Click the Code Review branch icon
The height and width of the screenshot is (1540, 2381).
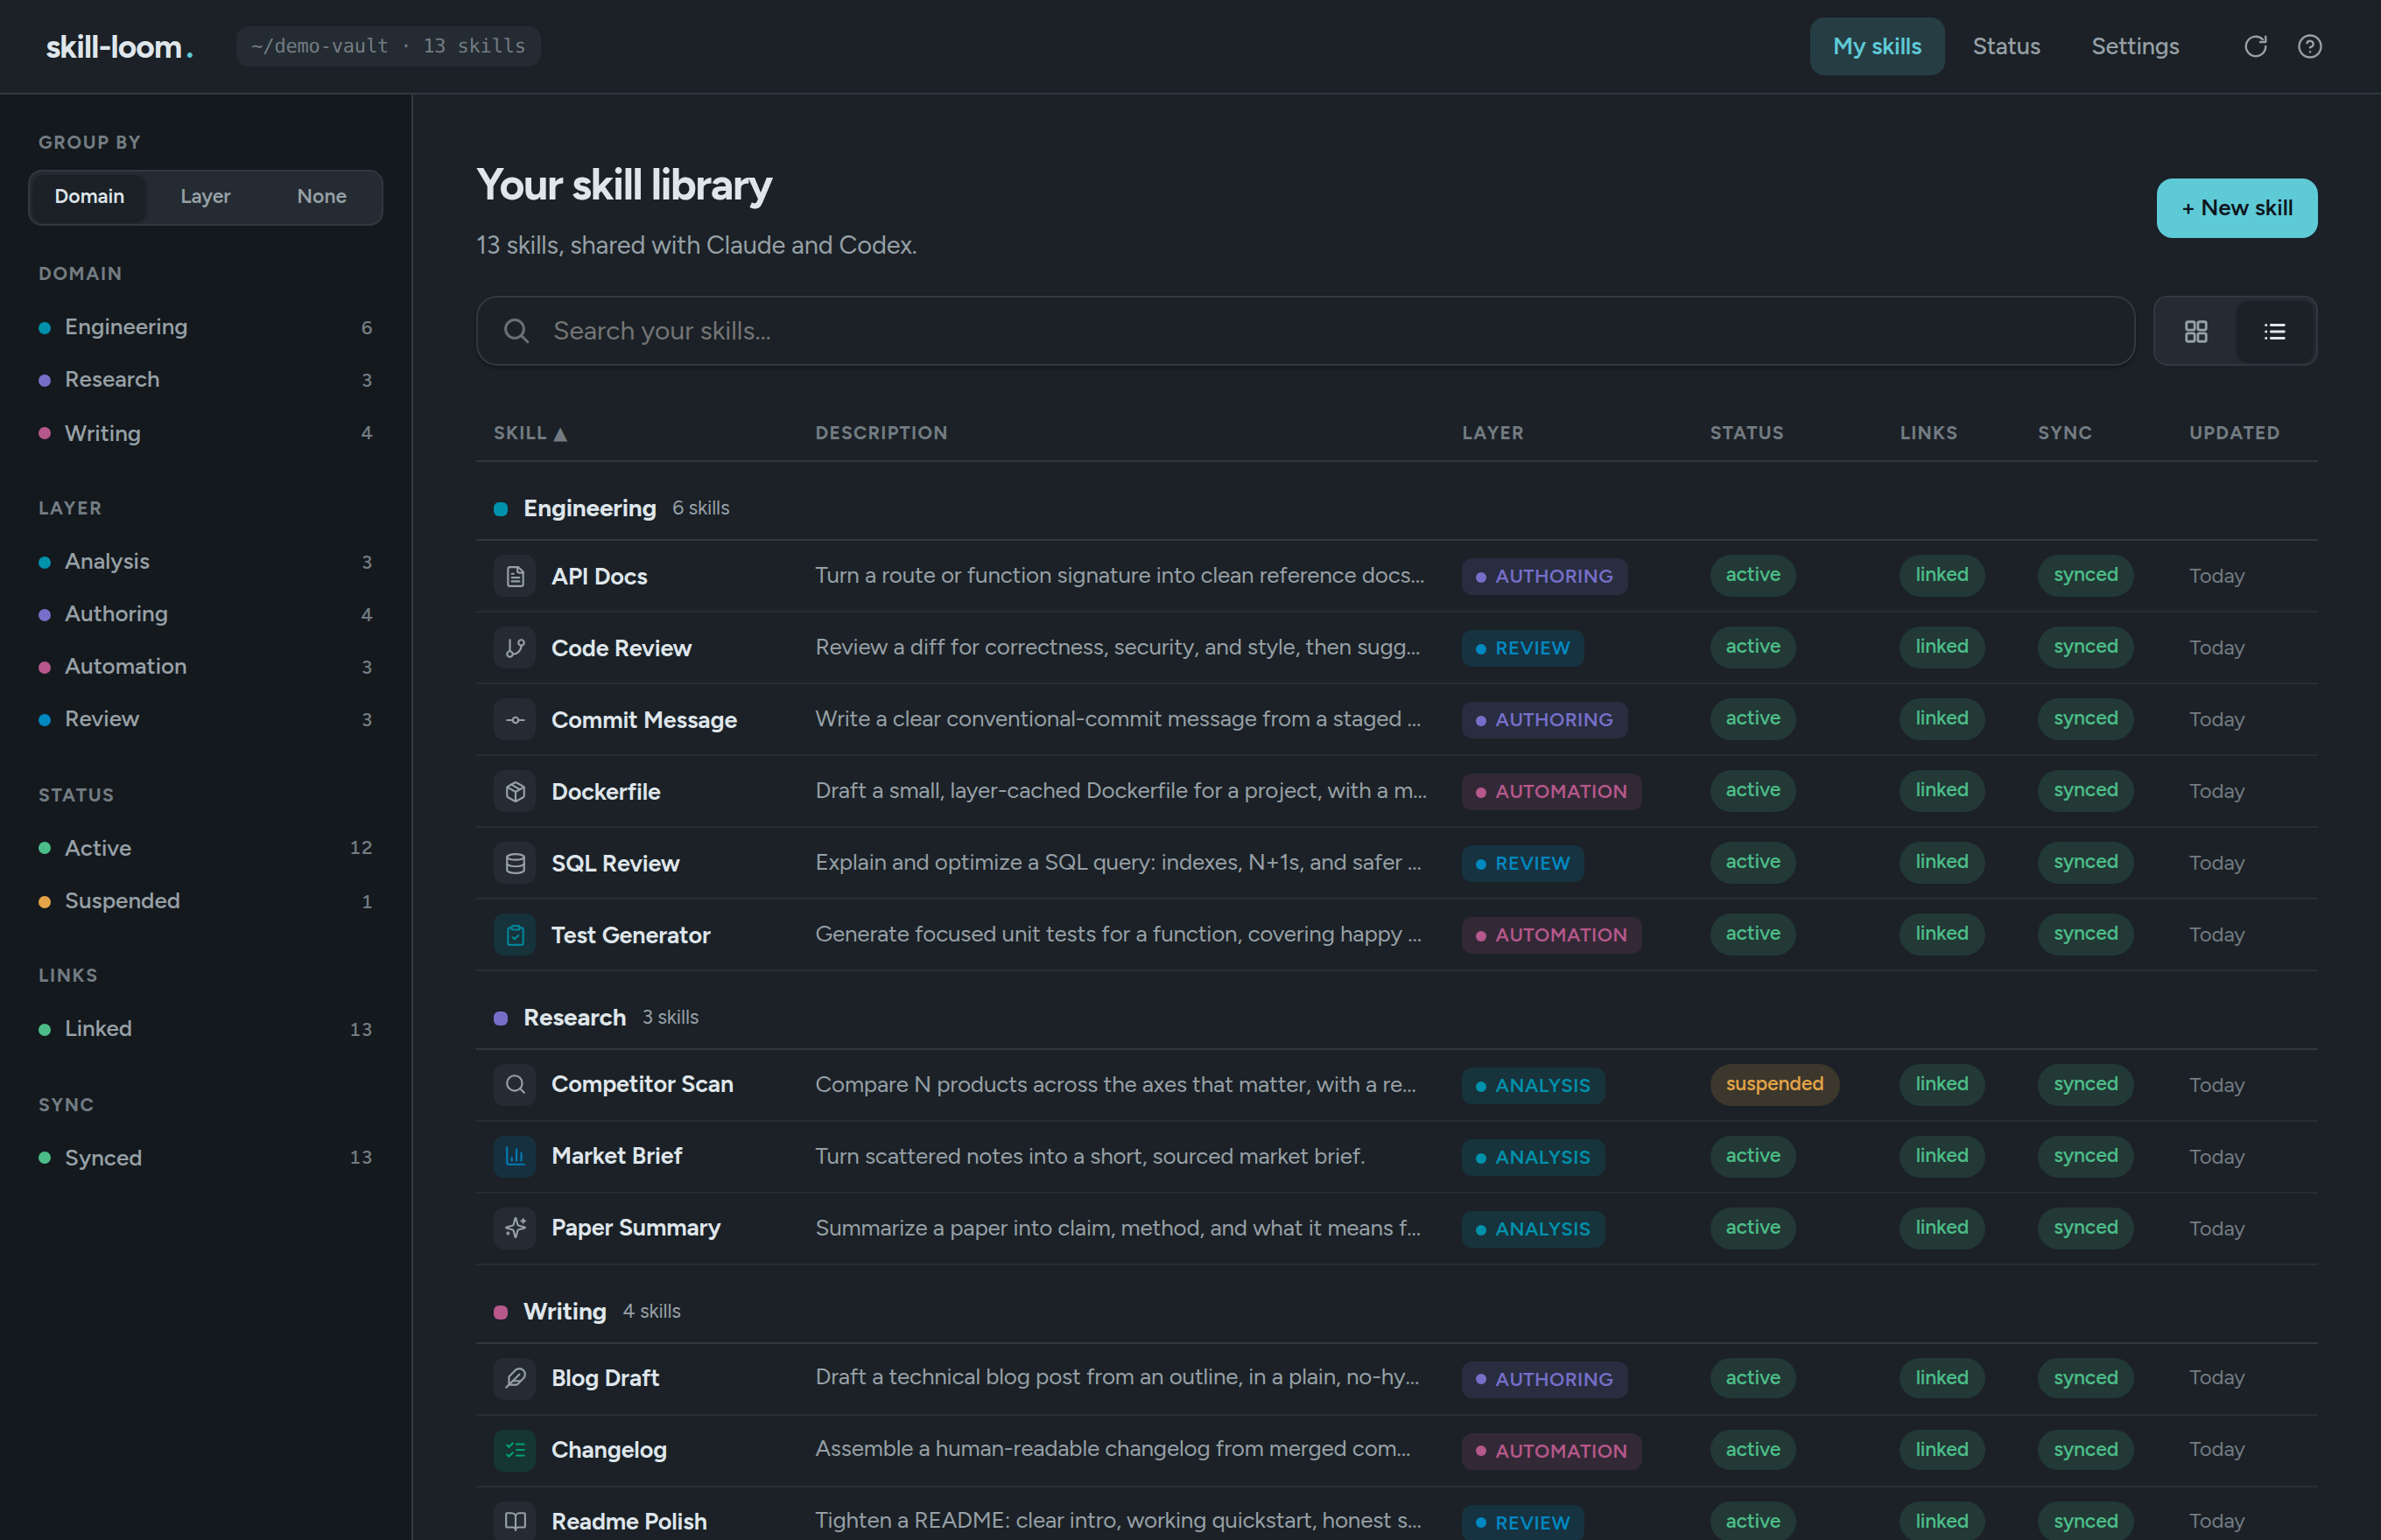click(x=516, y=648)
